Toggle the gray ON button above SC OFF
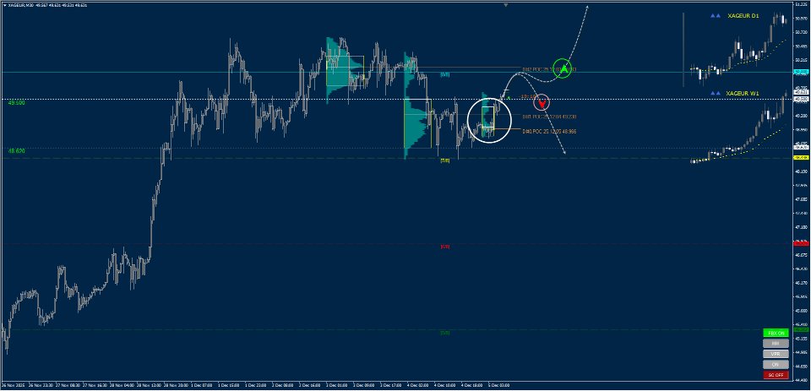This screenshot has width=811, height=391. tap(776, 364)
